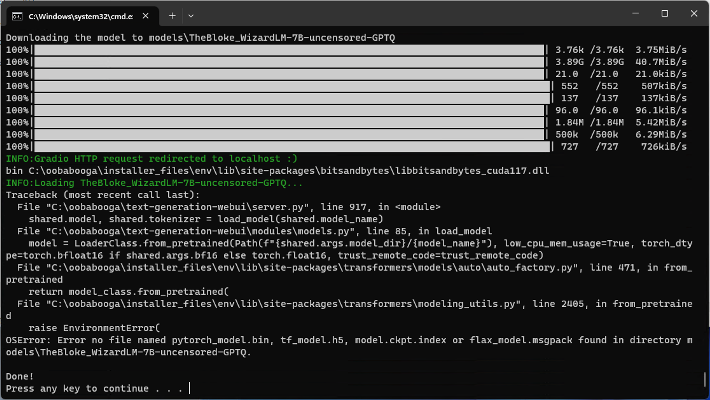Image resolution: width=710 pixels, height=400 pixels.
Task: Click the X icon on the cmd.exe tab
Action: pyautogui.click(x=146, y=16)
